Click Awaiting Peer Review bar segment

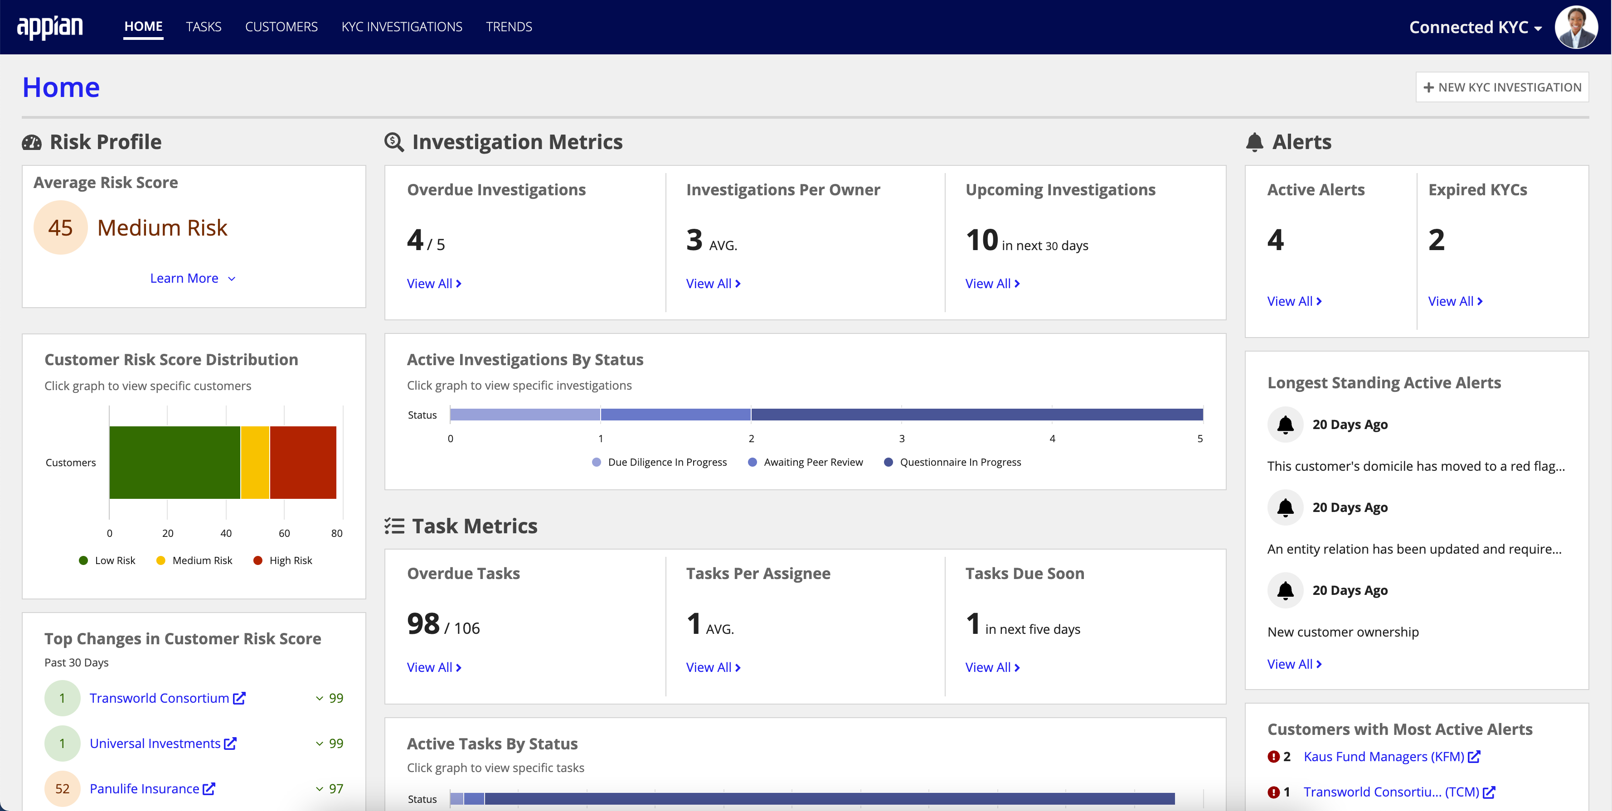pos(676,415)
